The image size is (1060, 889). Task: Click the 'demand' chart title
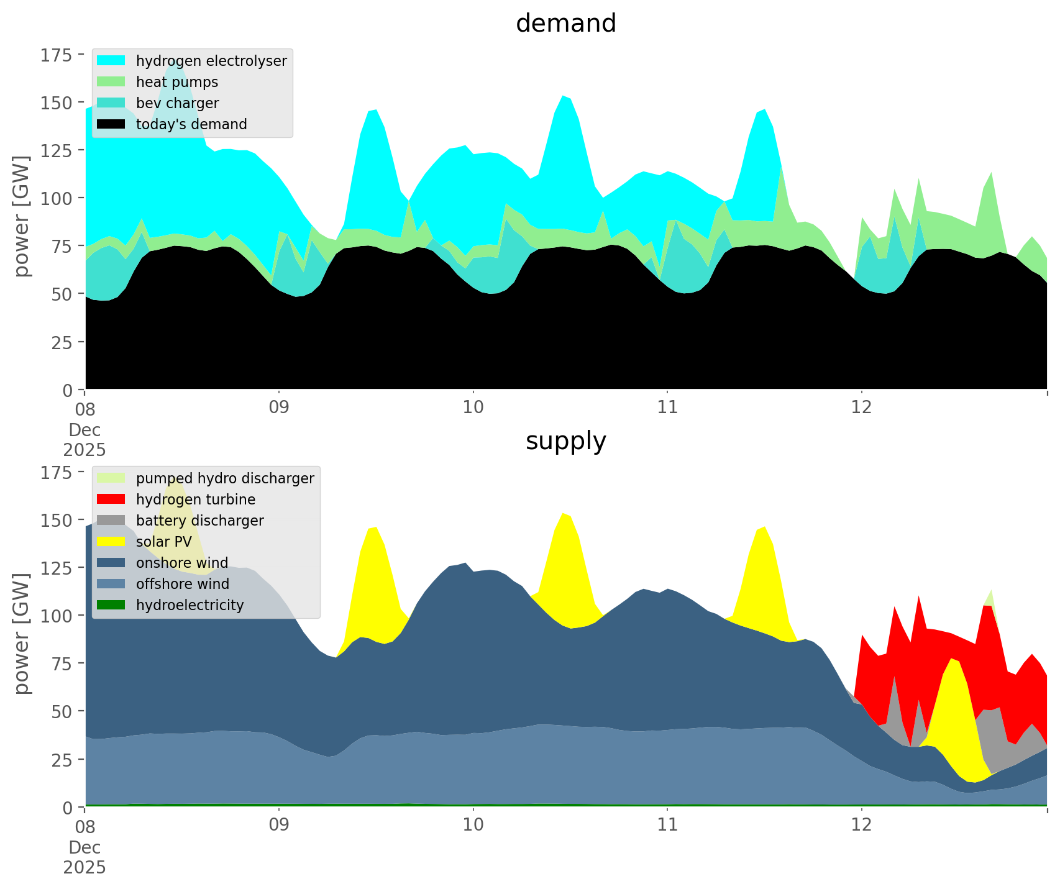click(566, 24)
